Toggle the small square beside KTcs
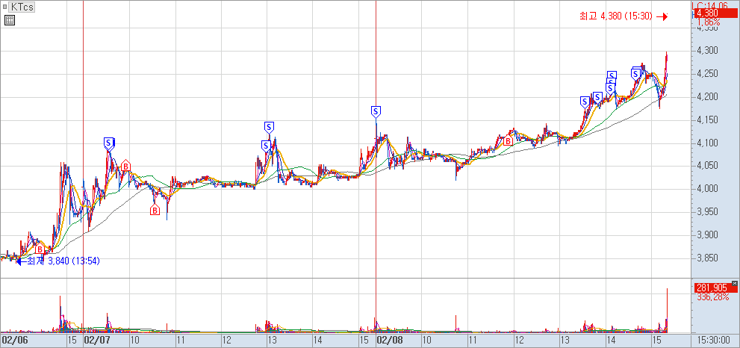 click(5, 7)
